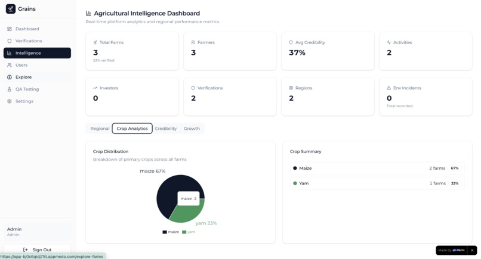Click the Made by MeDo link

coord(452,250)
